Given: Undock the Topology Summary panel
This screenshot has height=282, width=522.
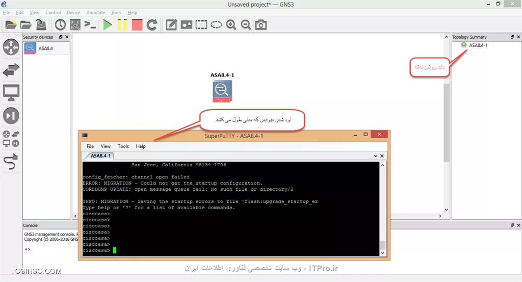Looking at the screenshot, I should pos(512,37).
